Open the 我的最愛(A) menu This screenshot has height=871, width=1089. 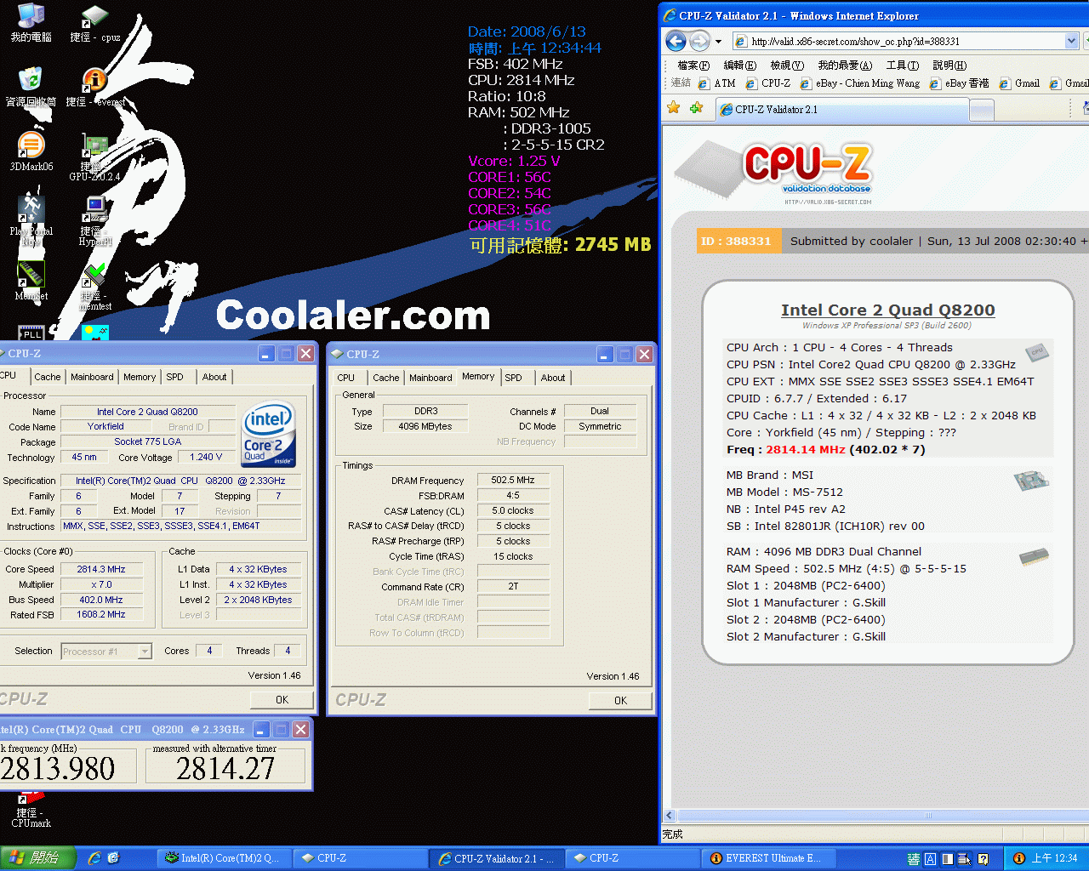(x=845, y=65)
